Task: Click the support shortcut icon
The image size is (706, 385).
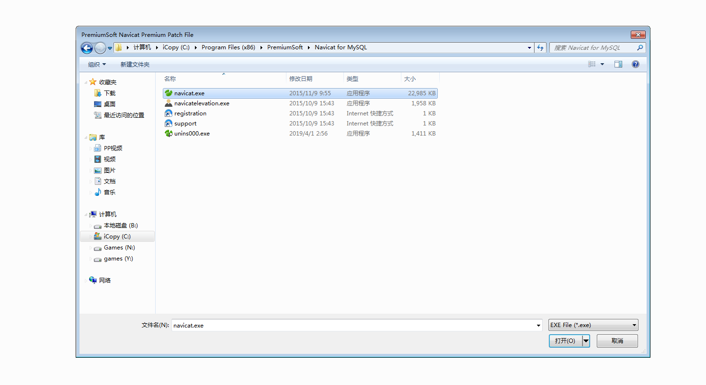Action: pyautogui.click(x=169, y=124)
